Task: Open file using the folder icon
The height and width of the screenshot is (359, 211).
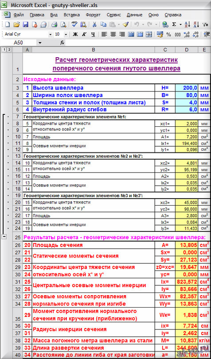Action: pos(16,24)
